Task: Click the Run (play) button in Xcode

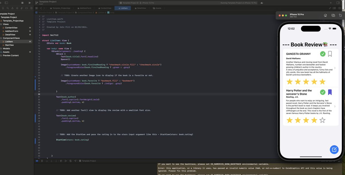Action: coord(29,3)
